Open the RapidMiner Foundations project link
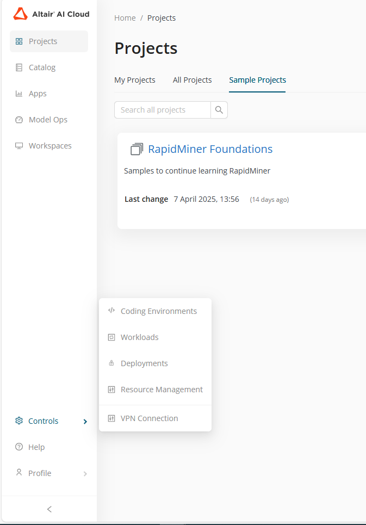 click(x=210, y=149)
